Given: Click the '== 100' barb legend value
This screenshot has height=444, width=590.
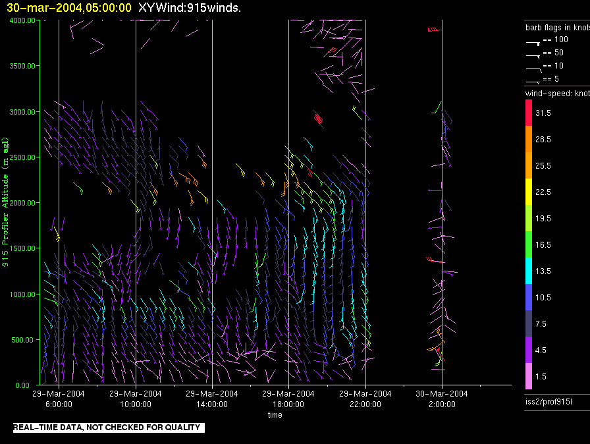Looking at the screenshot, I should 555,40.
